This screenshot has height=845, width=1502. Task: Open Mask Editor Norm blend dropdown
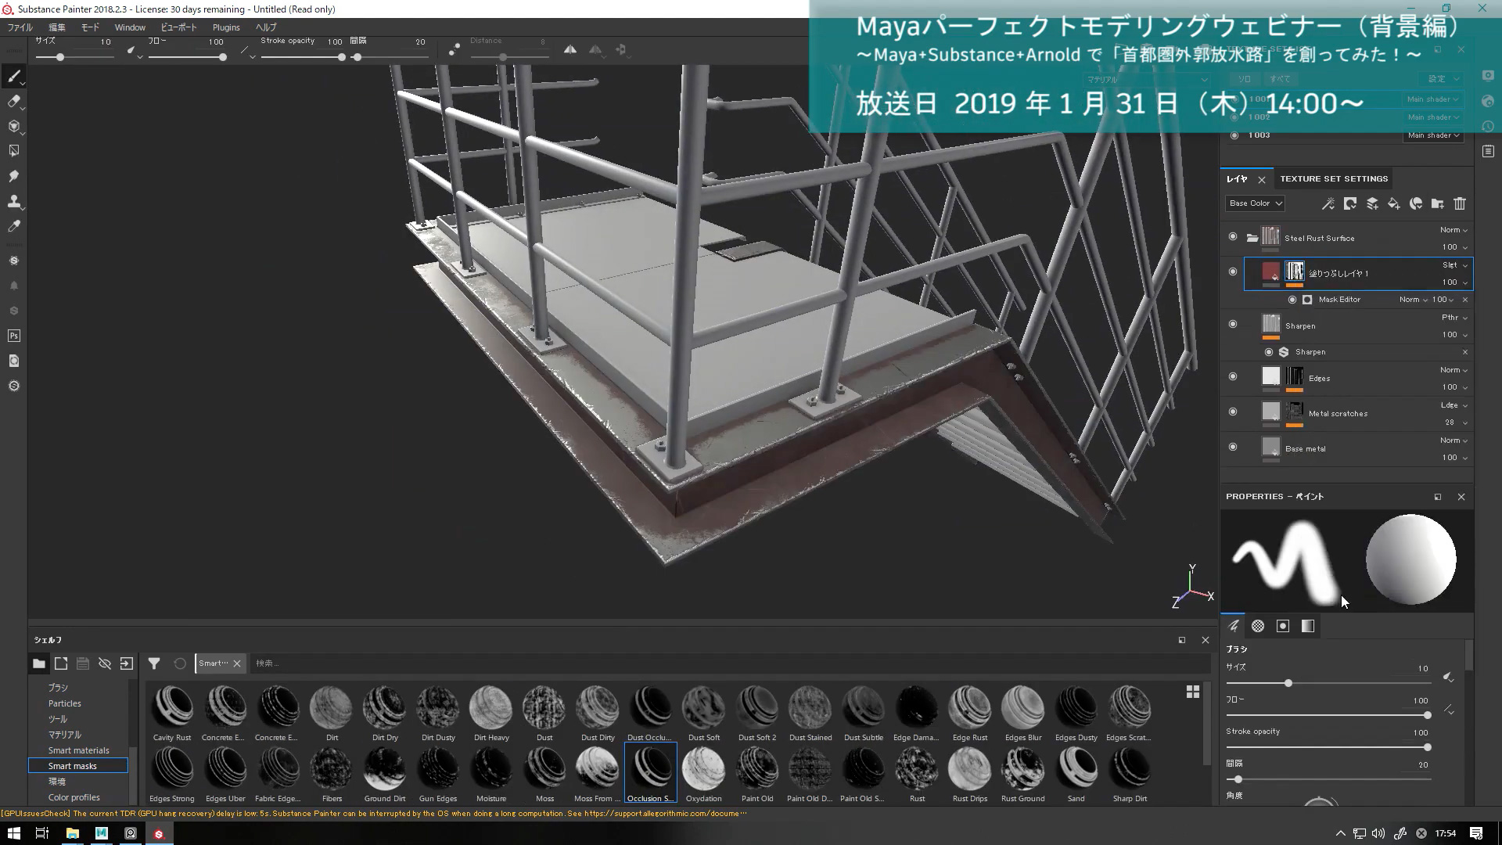(1413, 300)
